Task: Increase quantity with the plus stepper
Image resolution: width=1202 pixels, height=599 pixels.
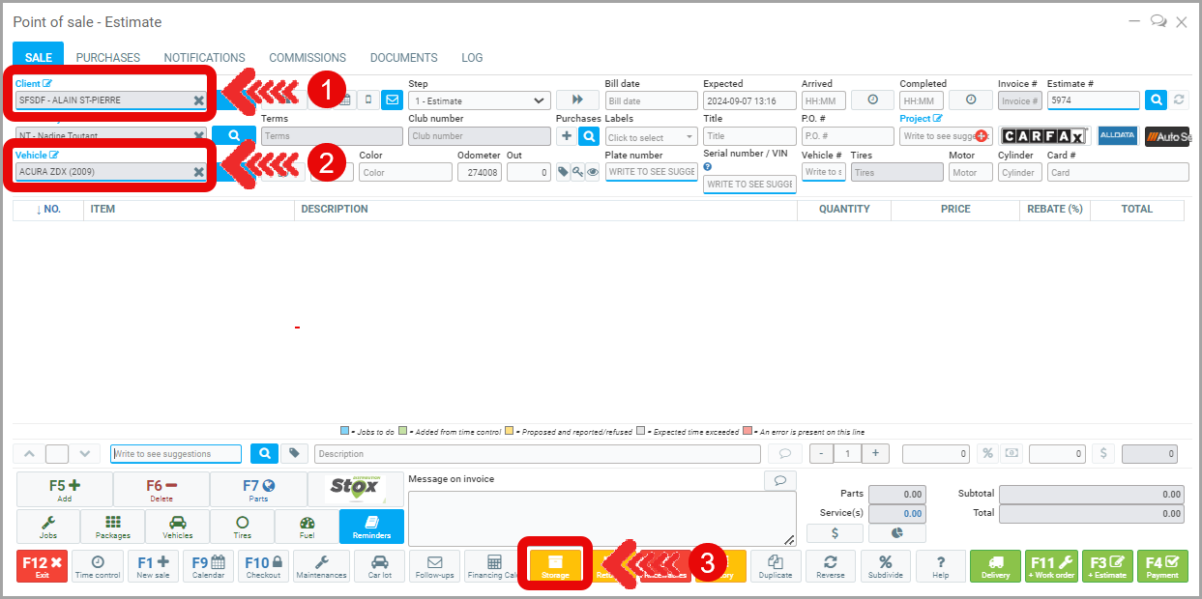Action: (875, 453)
